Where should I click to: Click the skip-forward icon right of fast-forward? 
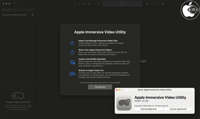coord(94,4)
